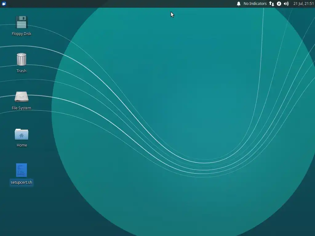Open the calendar via the '21 Jul, 21:51' clock
The image size is (315, 236).
tap(303, 4)
